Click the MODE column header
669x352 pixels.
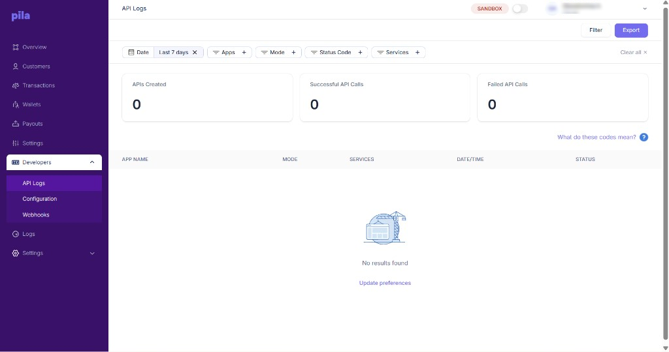click(289, 159)
